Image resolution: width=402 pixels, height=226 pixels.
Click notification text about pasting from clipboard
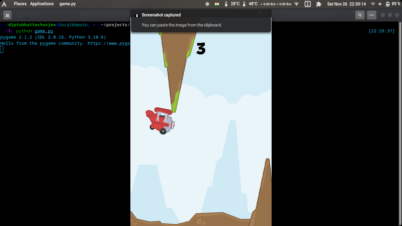182,25
